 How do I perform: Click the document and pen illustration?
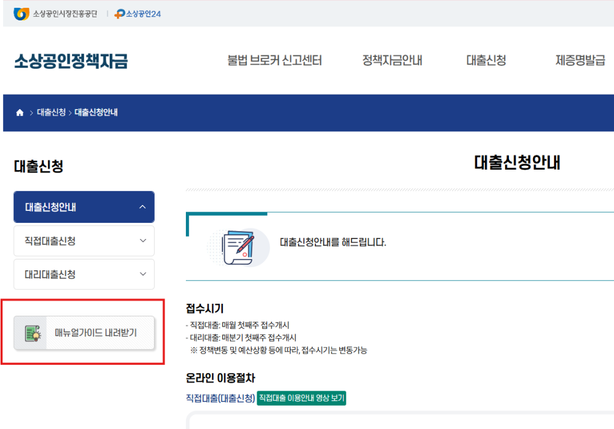(238, 247)
